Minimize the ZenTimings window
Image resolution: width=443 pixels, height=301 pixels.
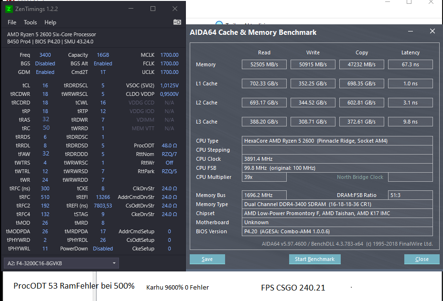(131, 9)
